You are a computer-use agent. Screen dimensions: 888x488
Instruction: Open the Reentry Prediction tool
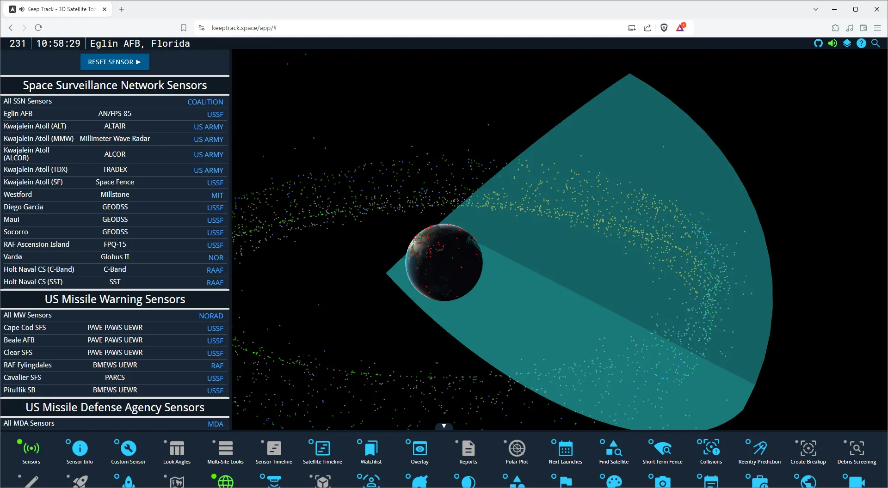[x=759, y=451]
